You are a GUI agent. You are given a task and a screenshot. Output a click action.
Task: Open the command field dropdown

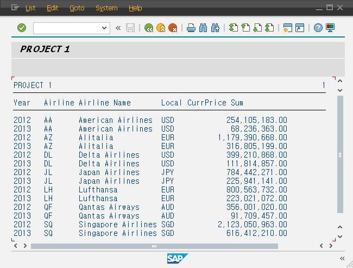coord(104,28)
